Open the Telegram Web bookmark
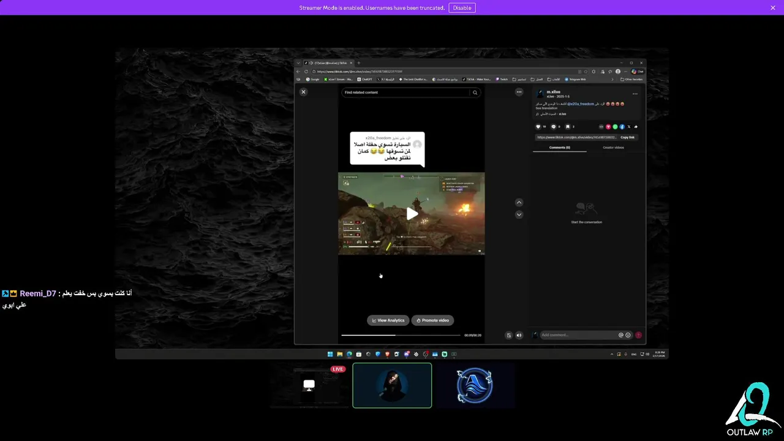Image resolution: width=784 pixels, height=441 pixels. point(575,79)
